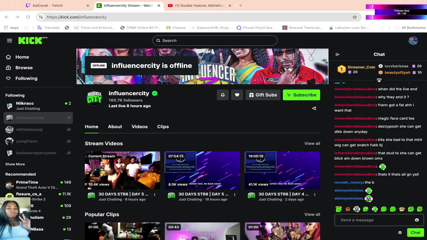Open the Current Stream video thumbnail
The height and width of the screenshot is (240, 427).
[122, 170]
